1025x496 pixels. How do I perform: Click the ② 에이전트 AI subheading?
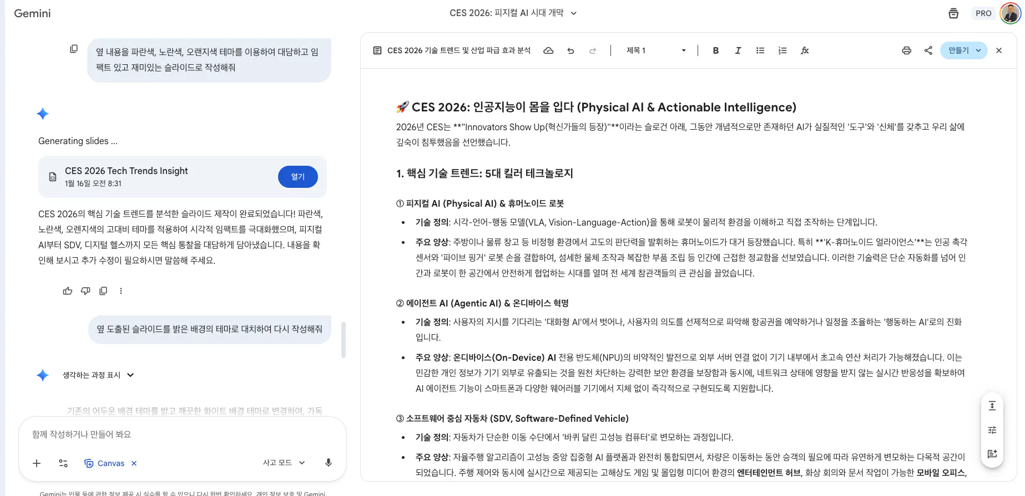point(482,303)
